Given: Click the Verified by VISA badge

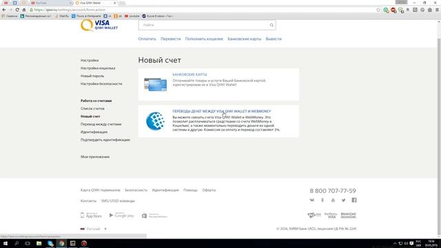Looking at the screenshot, I should pos(331,216).
